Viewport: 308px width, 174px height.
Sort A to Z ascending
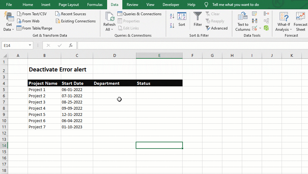point(172,16)
